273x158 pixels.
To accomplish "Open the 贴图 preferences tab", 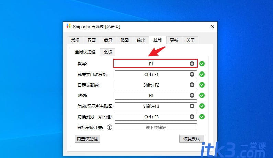I will (x=125, y=40).
